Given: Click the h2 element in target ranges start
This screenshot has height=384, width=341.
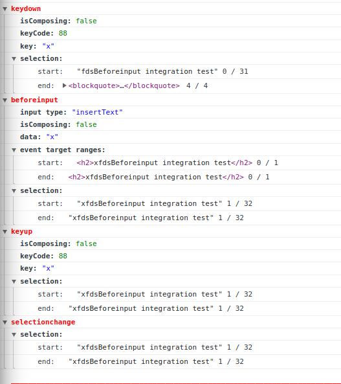Looking at the screenshot, I should (x=164, y=163).
